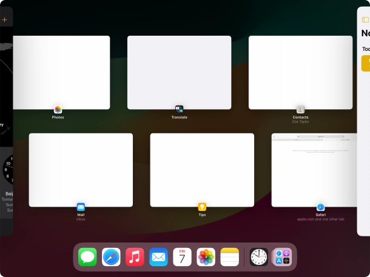Open Messages from the dock
Image resolution: width=370 pixels, height=277 pixels.
(87, 257)
